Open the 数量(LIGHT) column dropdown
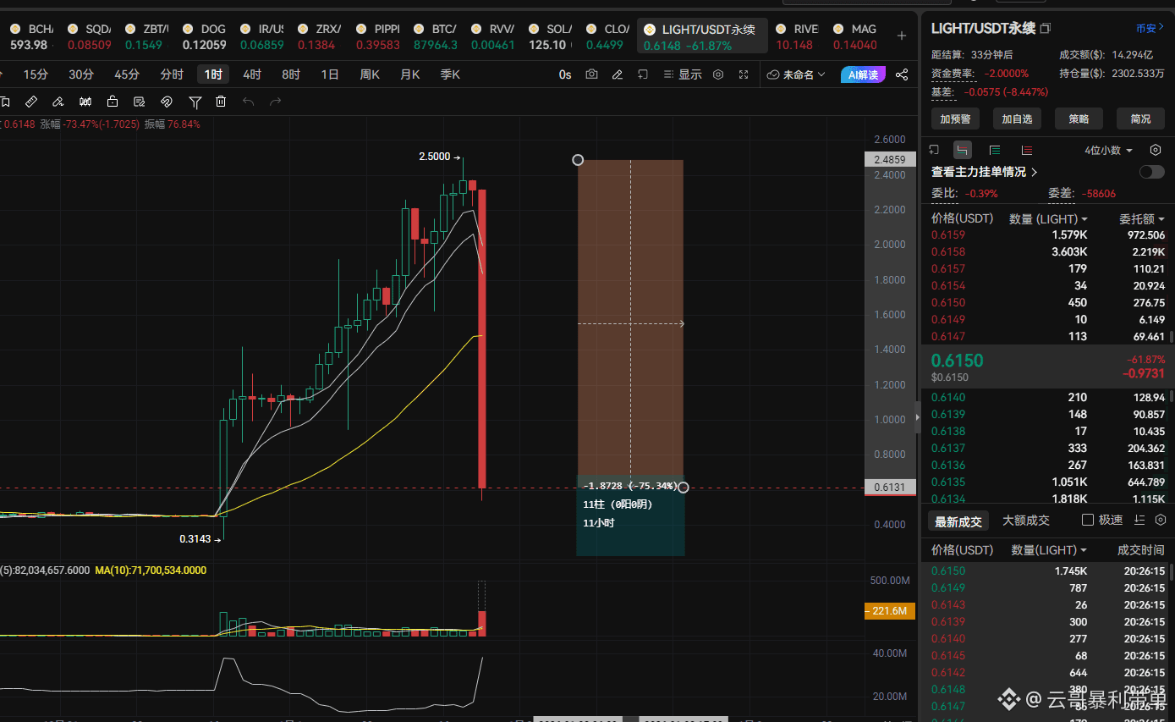 click(x=1047, y=218)
